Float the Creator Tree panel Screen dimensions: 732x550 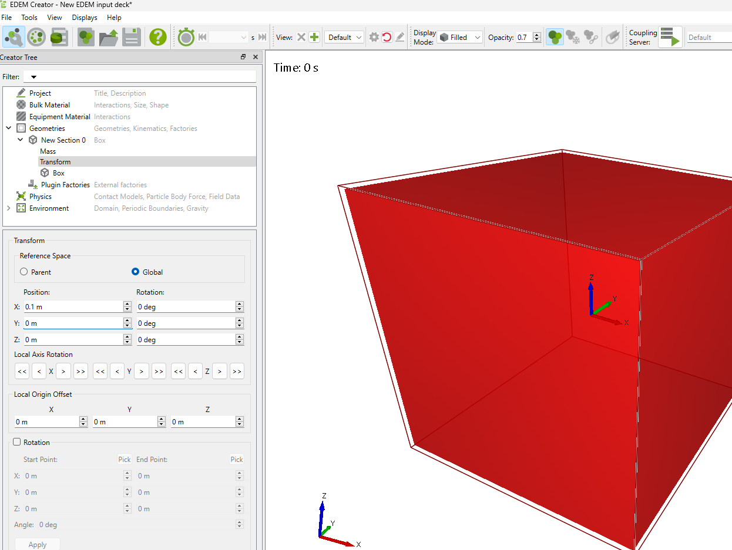tap(243, 57)
